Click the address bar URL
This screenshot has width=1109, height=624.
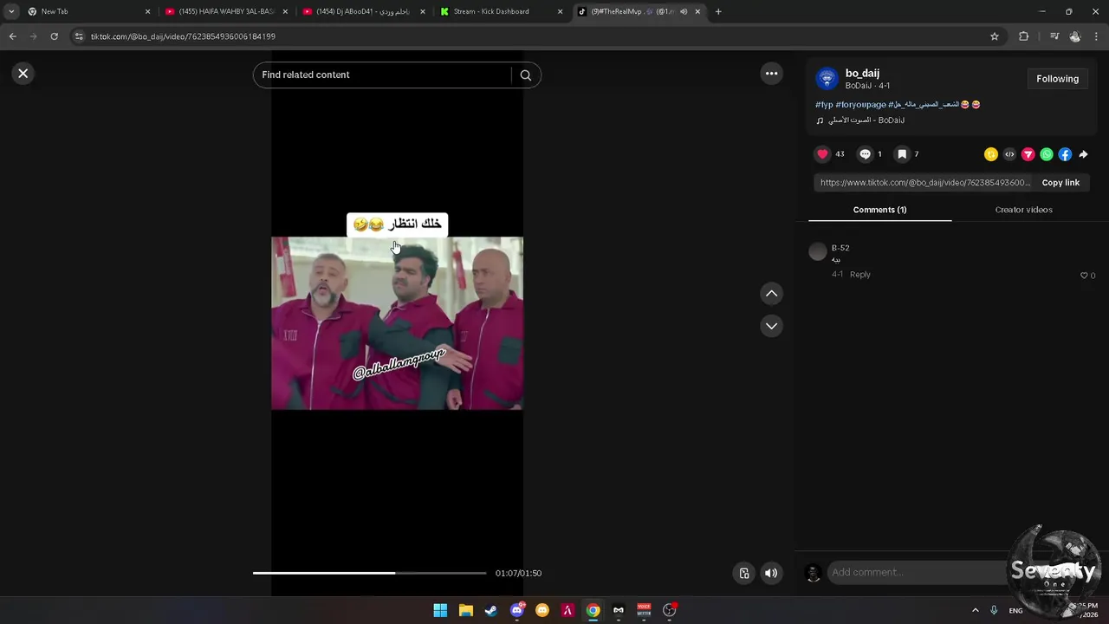click(183, 36)
